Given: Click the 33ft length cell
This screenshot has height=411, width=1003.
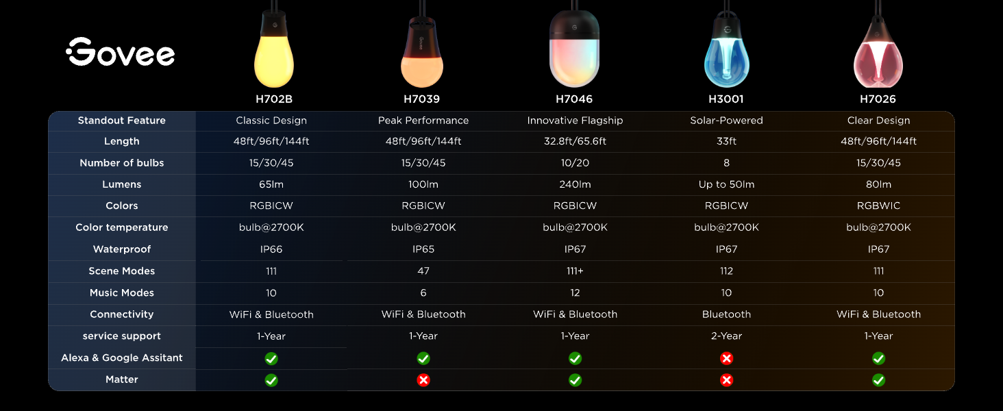Looking at the screenshot, I should click(727, 141).
